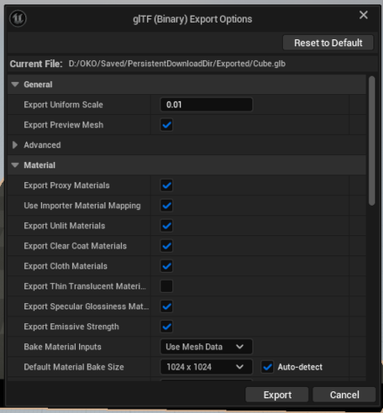Click the Export Proxy Materials label

(x=67, y=186)
